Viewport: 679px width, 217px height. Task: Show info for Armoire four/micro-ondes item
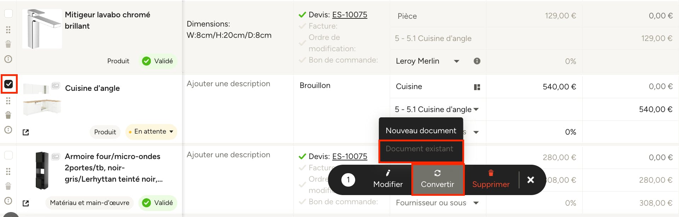click(8, 201)
